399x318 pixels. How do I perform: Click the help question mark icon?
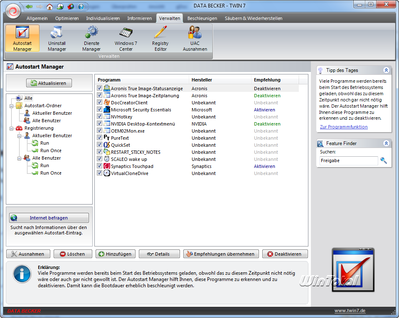click(x=81, y=7)
